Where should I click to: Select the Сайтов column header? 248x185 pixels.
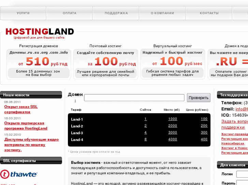click(x=146, y=110)
